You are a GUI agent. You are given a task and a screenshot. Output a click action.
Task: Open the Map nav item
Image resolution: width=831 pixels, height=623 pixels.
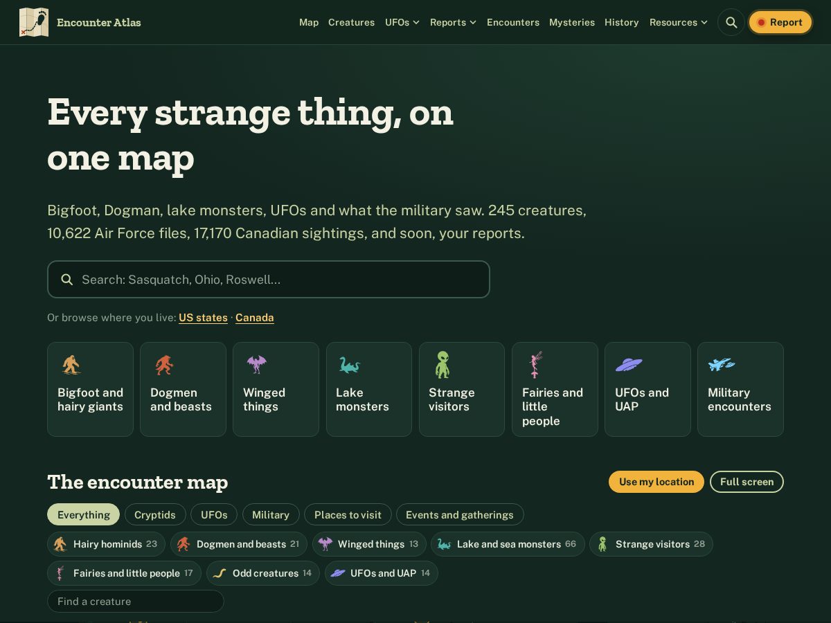pos(309,22)
